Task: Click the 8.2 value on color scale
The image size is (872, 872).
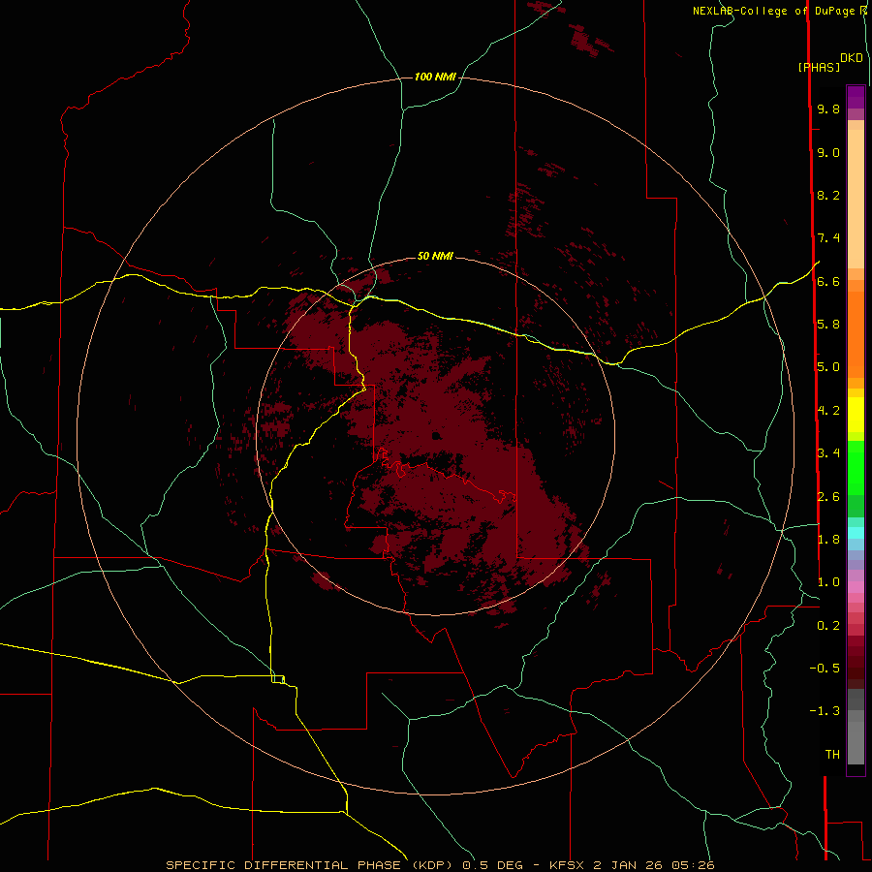Action: 828,195
